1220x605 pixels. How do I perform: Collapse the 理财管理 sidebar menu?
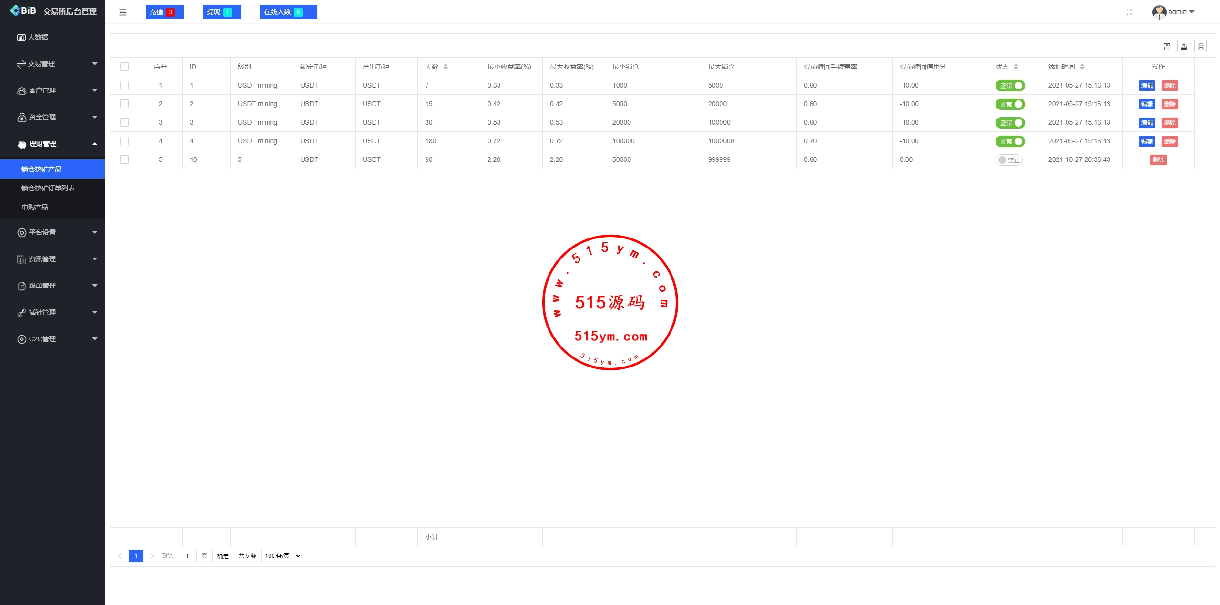tap(52, 144)
